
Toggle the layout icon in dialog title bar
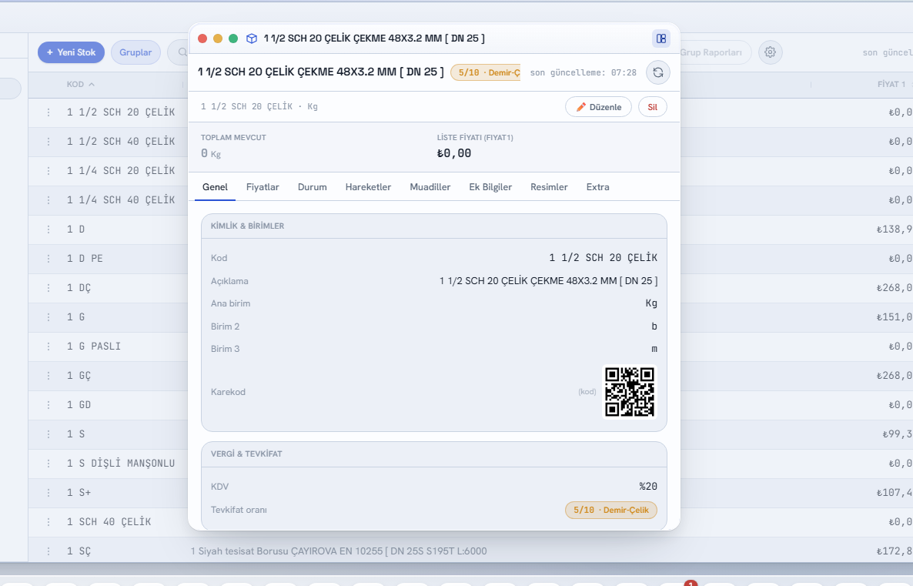click(661, 39)
